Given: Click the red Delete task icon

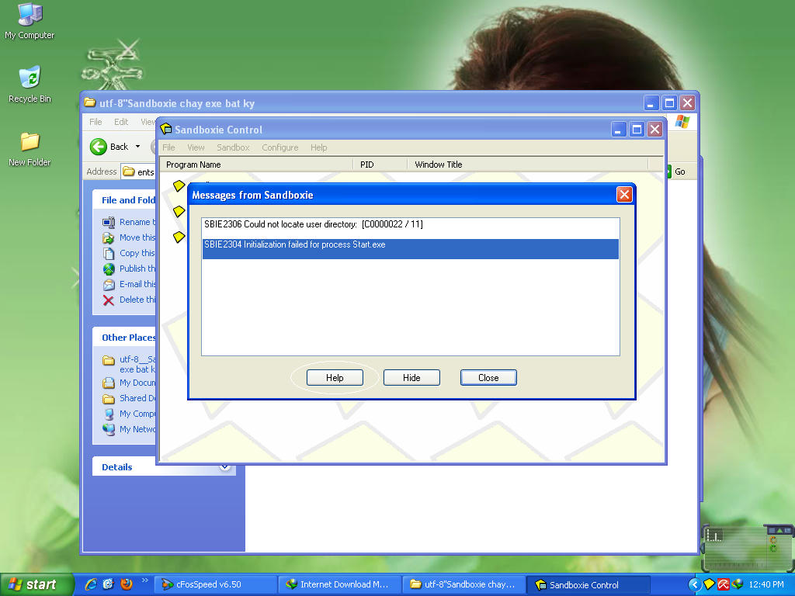Looking at the screenshot, I should pos(109,300).
